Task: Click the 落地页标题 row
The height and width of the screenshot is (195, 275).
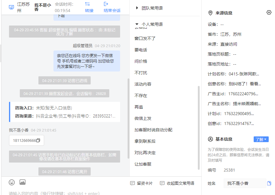Action: tap(222, 54)
